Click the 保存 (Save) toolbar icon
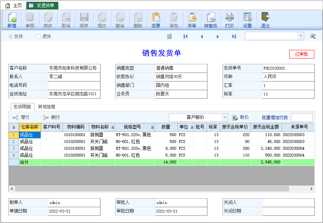This screenshot has height=223, width=323. point(84,20)
